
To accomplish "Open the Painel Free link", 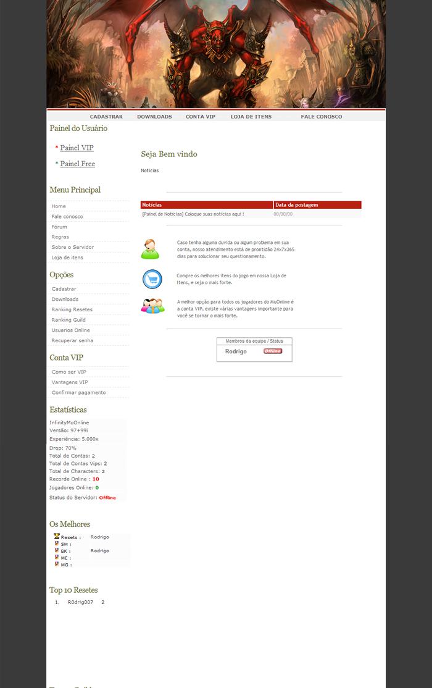I will [x=78, y=164].
